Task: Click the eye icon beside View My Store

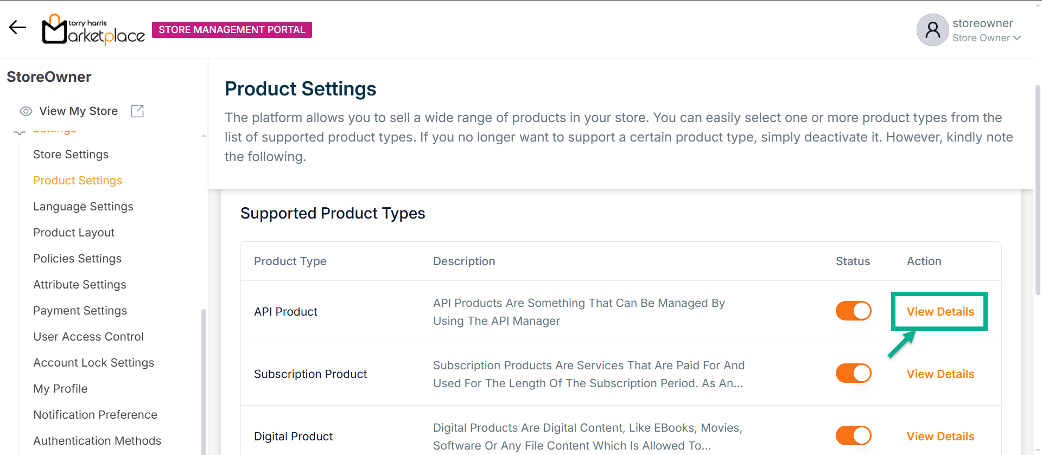Action: coord(26,111)
